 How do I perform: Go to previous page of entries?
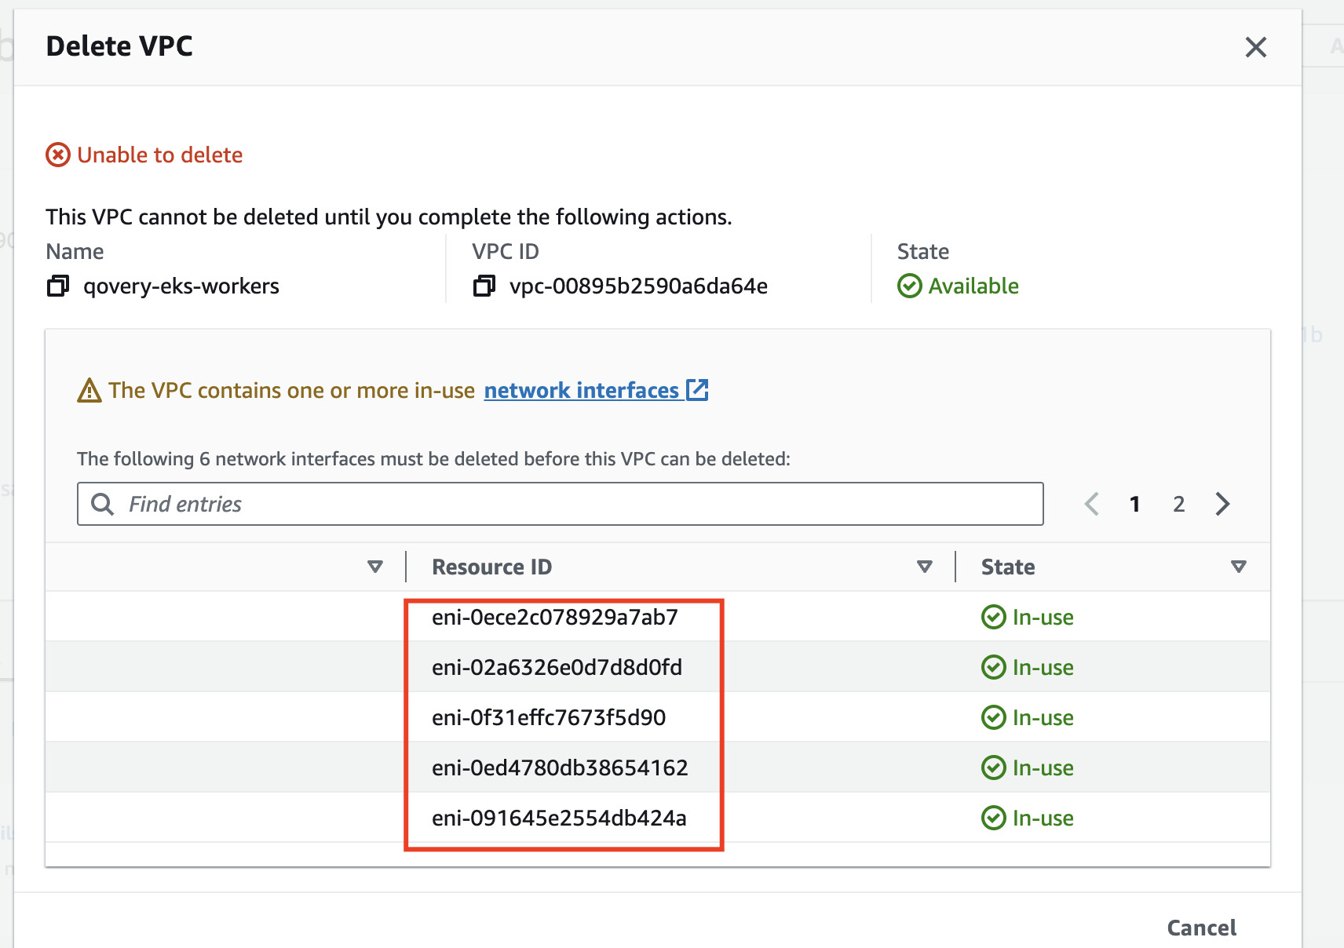[1091, 504]
